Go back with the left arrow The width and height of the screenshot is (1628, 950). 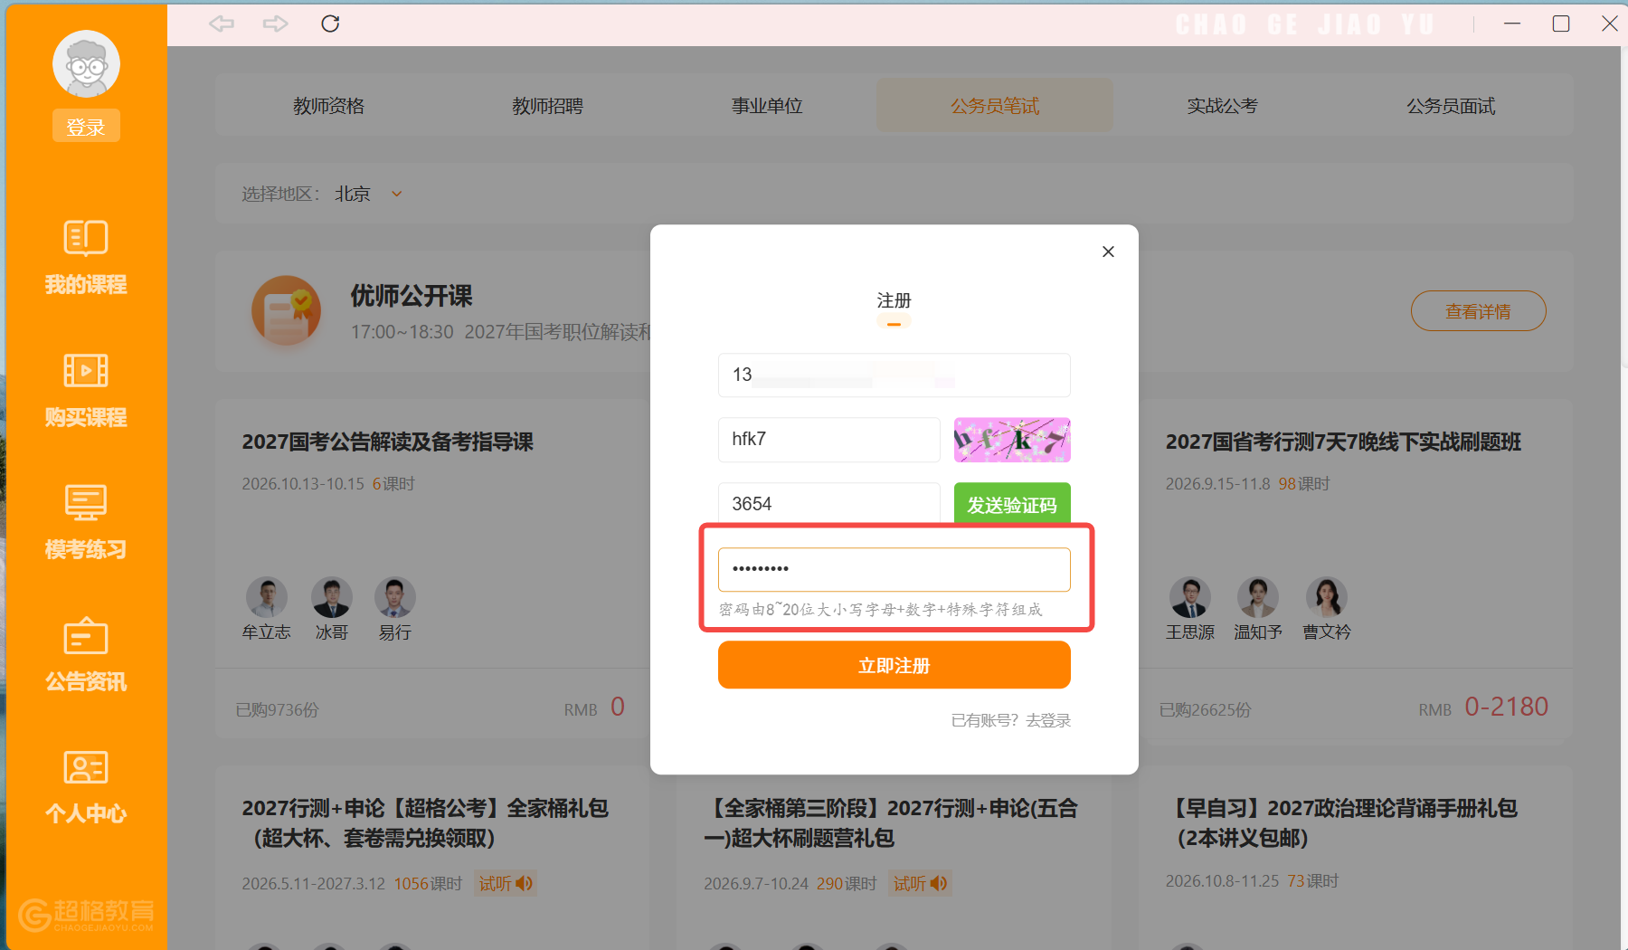point(222,24)
